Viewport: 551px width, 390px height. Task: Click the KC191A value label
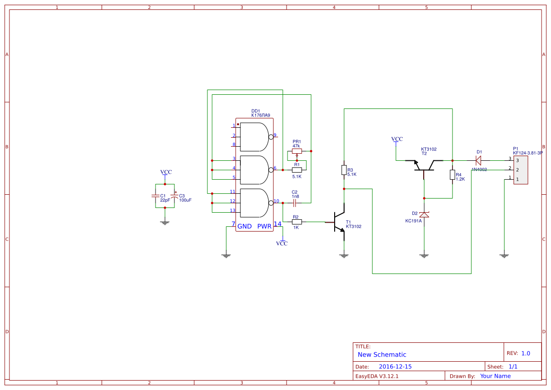tap(413, 221)
